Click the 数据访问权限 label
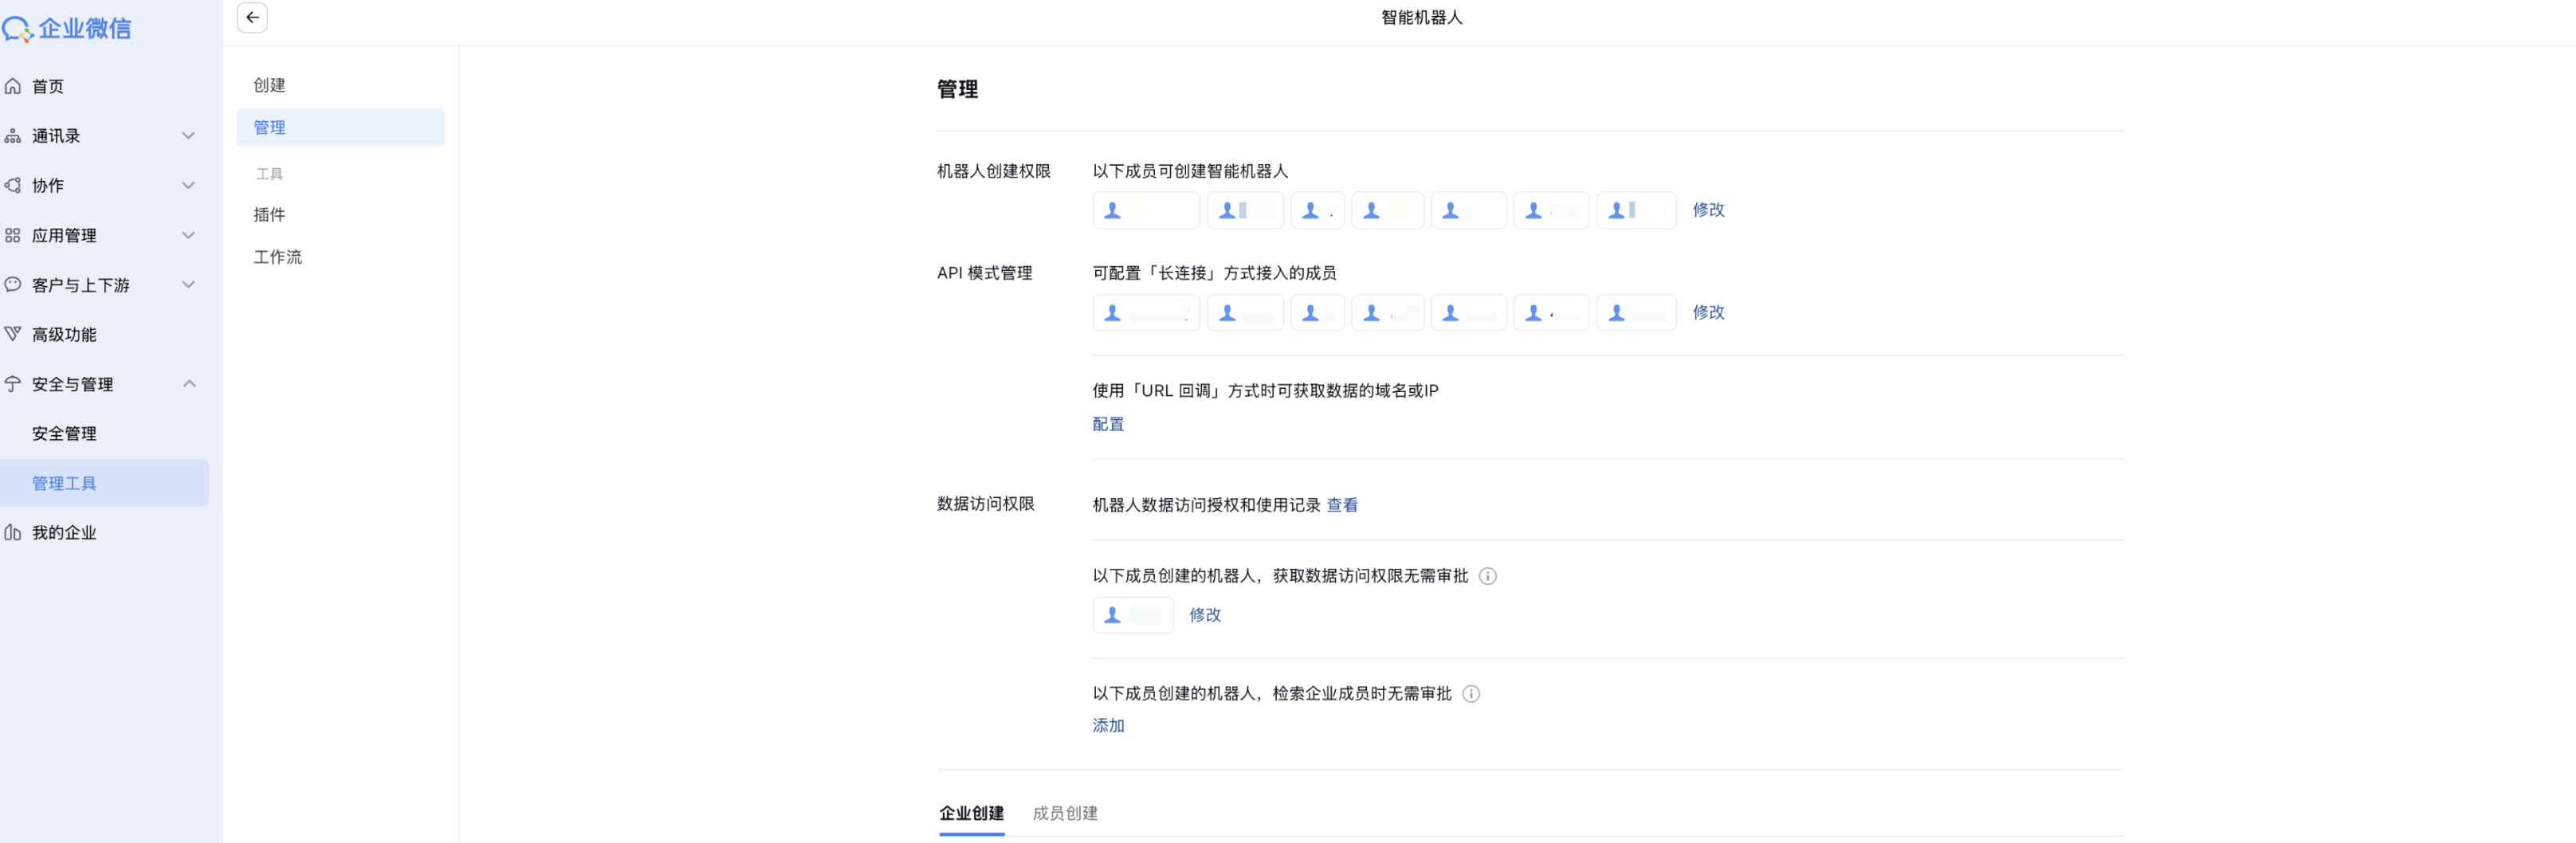 tap(985, 504)
